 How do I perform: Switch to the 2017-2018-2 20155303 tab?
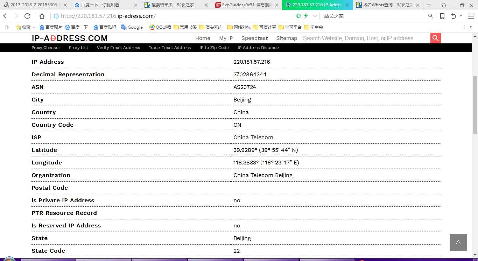click(x=35, y=5)
